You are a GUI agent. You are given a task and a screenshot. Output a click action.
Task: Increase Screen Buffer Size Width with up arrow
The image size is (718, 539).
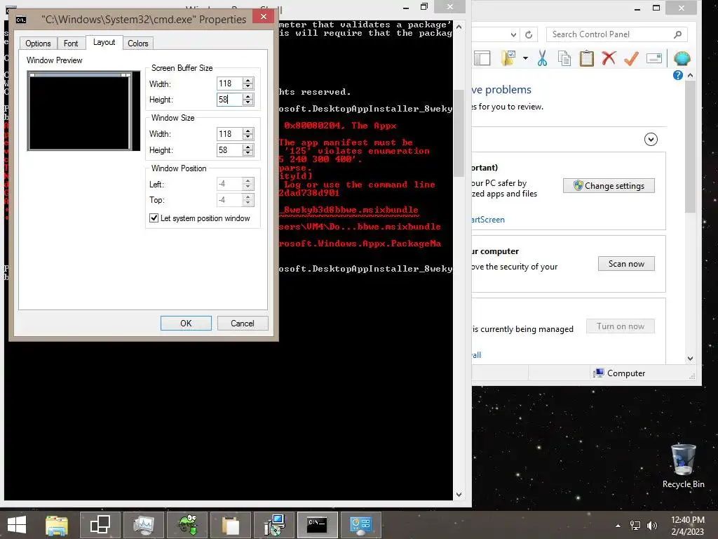click(248, 81)
